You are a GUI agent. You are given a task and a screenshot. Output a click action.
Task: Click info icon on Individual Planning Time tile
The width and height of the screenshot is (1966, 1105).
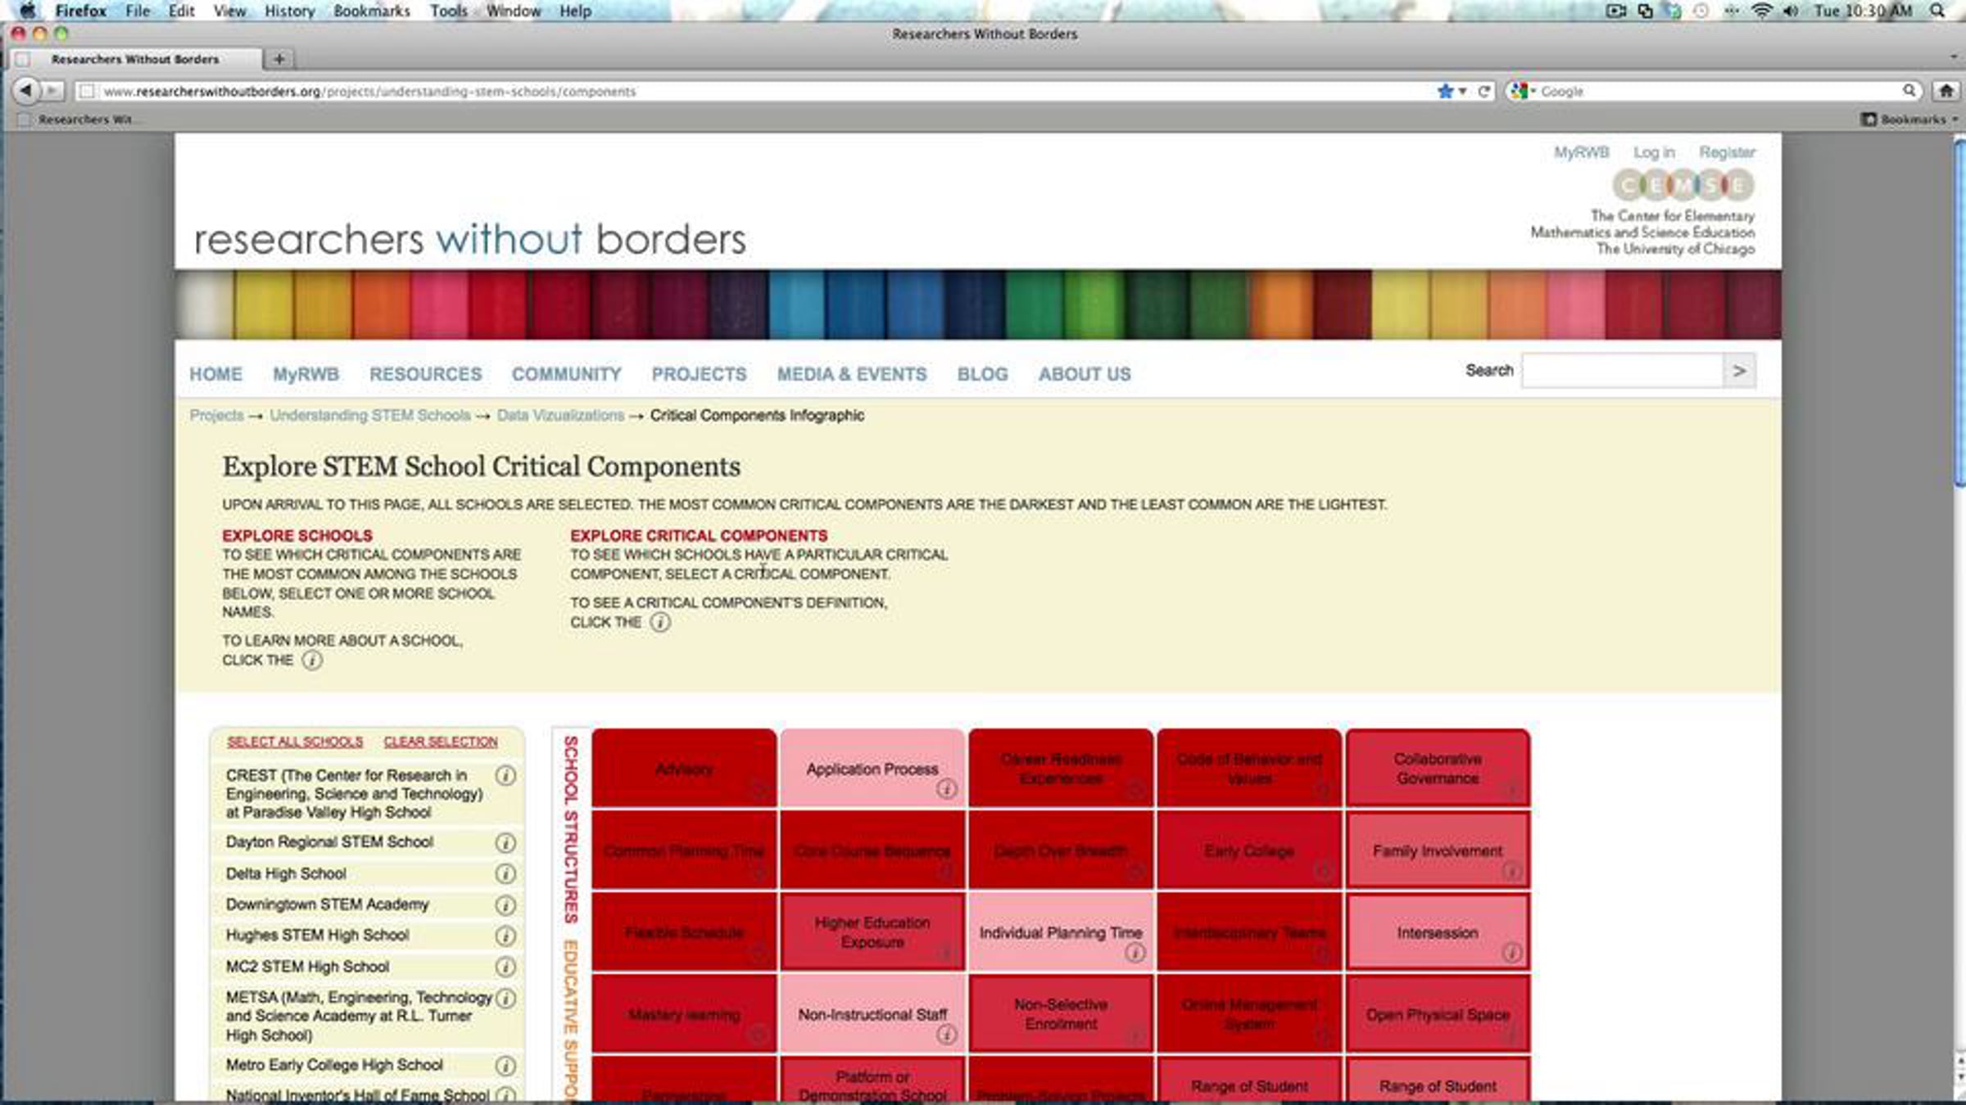coord(1135,953)
